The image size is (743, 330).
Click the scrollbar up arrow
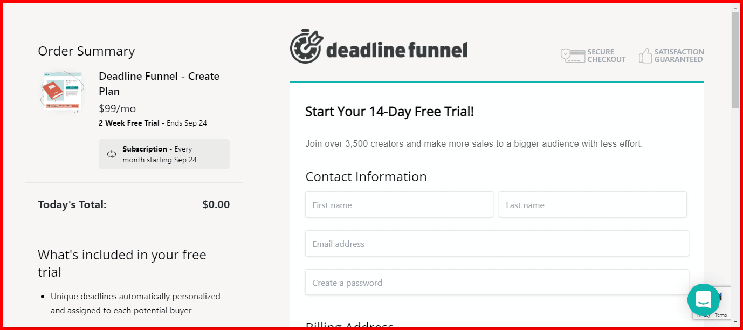click(735, 7)
